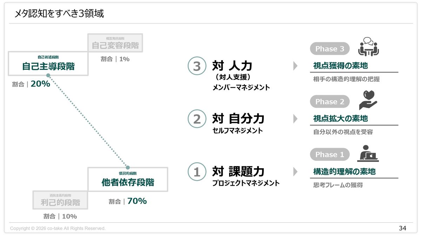Click the page number 34
Screen dimensions: 421x236
402,228
